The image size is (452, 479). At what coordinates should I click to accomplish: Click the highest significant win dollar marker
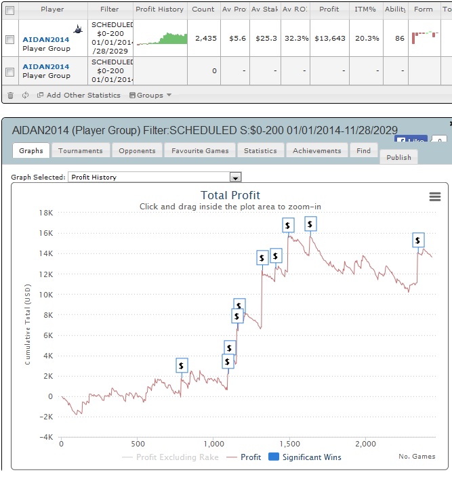point(310,224)
